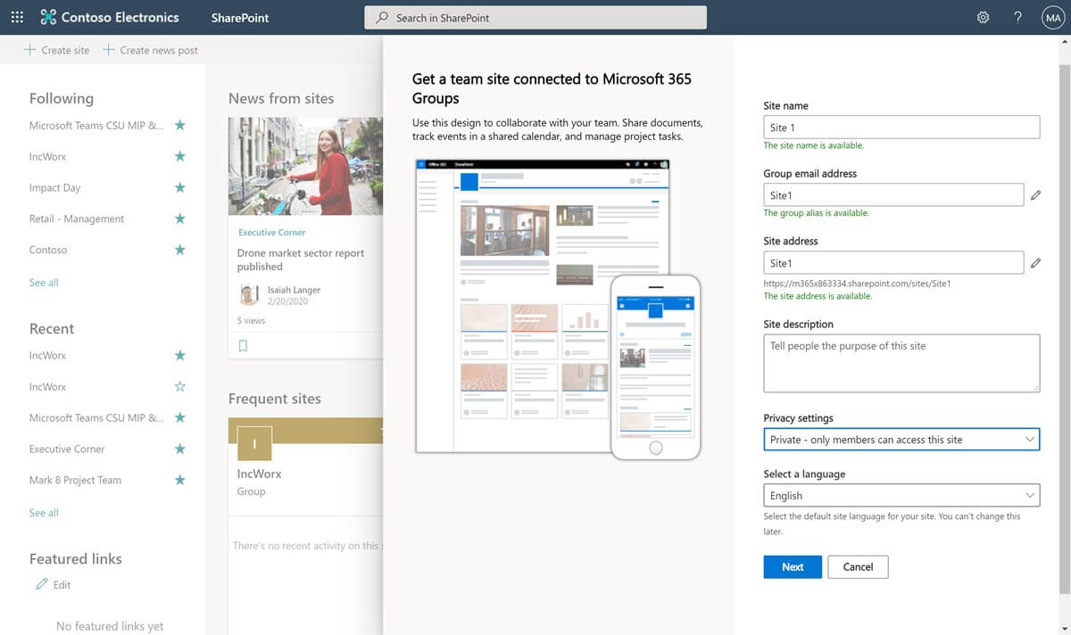Open the Privacy settings dropdown

(901, 439)
